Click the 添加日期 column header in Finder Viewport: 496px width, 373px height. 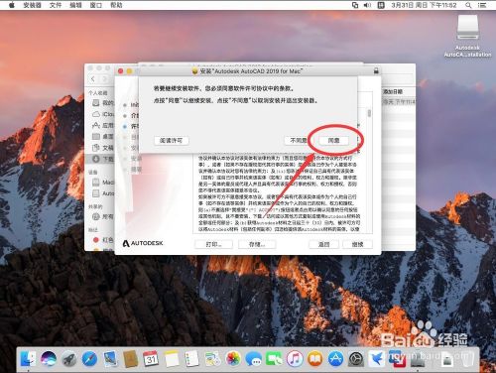click(393, 91)
